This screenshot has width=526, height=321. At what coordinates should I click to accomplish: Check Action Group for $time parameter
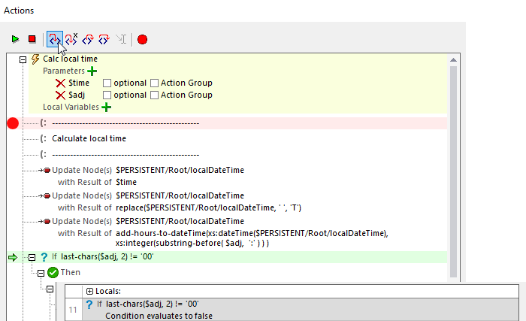155,83
